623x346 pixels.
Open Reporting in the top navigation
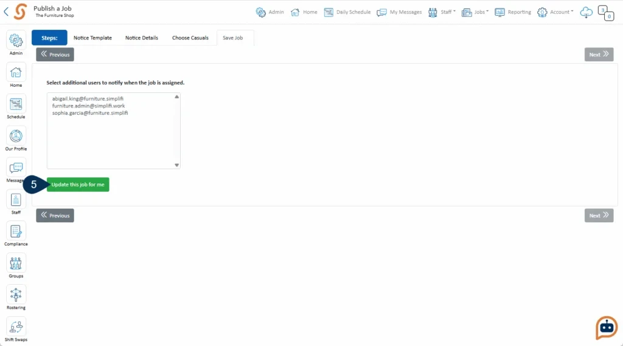point(513,12)
